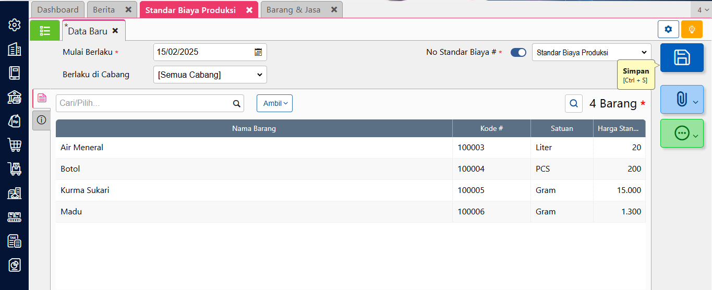The image size is (712, 290).
Task: Click the calendar icon in date field
Action: pyautogui.click(x=258, y=52)
